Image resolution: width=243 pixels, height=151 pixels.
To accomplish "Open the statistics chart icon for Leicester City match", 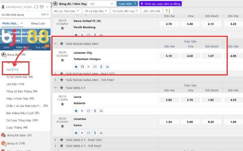I will point(108,67).
